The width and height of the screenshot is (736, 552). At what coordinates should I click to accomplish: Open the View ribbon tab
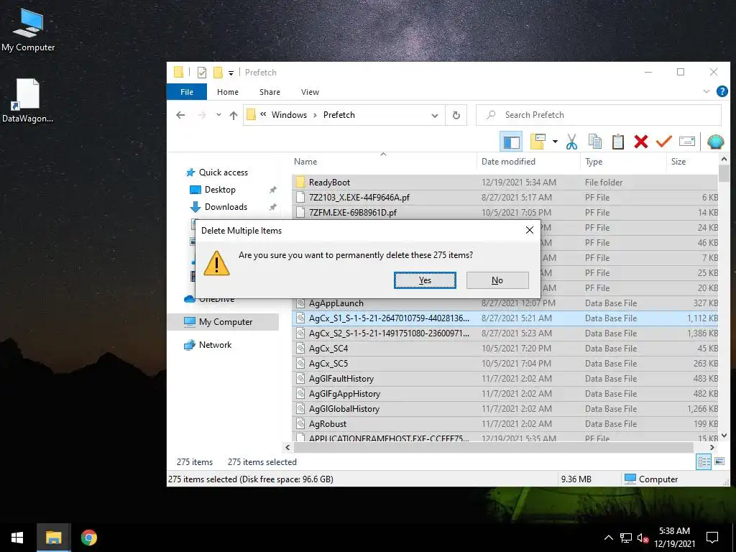(x=310, y=92)
